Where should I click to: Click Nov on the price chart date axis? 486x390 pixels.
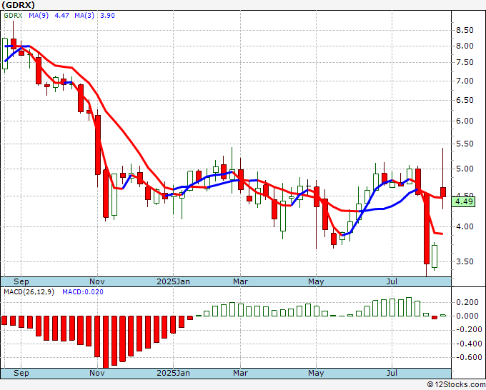pos(97,281)
